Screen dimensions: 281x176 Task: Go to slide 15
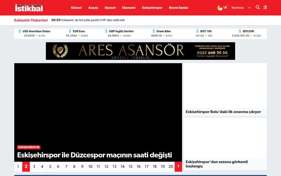[x=130, y=167]
